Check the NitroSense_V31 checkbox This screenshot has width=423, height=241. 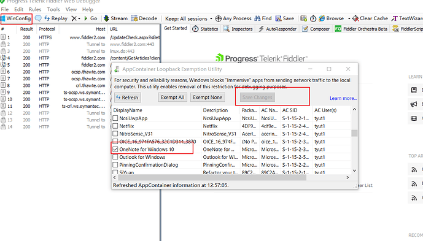point(115,134)
